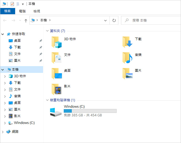
Task: Click the pin icon beside Quick access 下載
Action: coord(41,47)
